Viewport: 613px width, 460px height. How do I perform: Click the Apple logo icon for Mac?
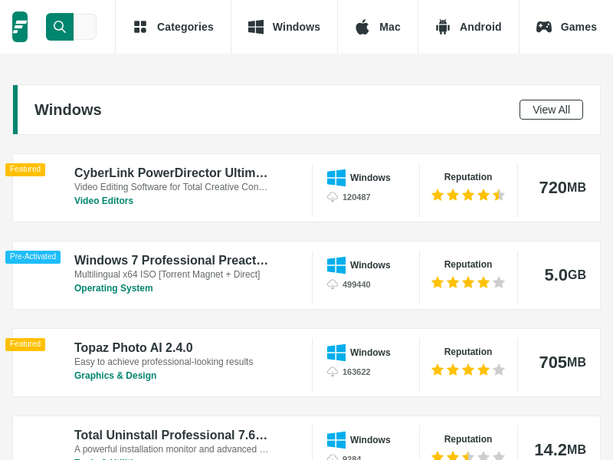pyautogui.click(x=362, y=27)
